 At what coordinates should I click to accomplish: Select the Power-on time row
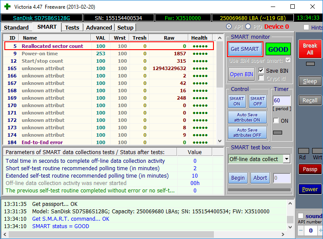tap(109, 54)
